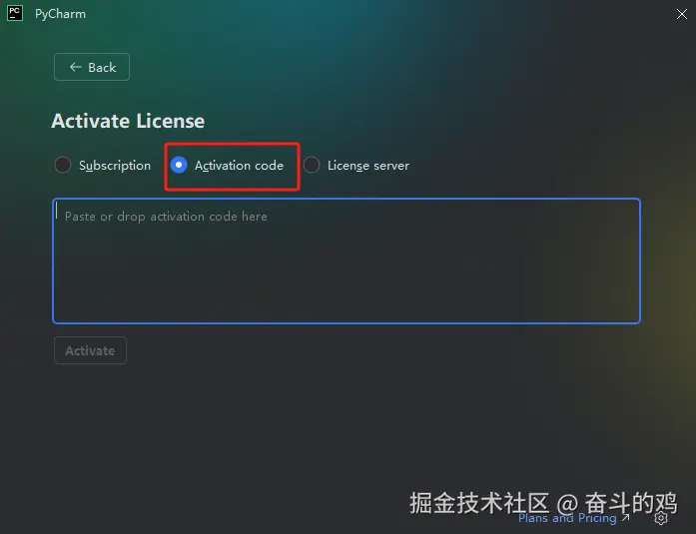This screenshot has height=534, width=696.
Task: Go back with the Back button
Action: tap(92, 67)
